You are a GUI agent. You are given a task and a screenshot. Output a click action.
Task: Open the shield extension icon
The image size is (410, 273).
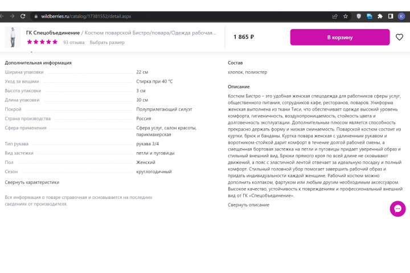pyautogui.click(x=359, y=16)
